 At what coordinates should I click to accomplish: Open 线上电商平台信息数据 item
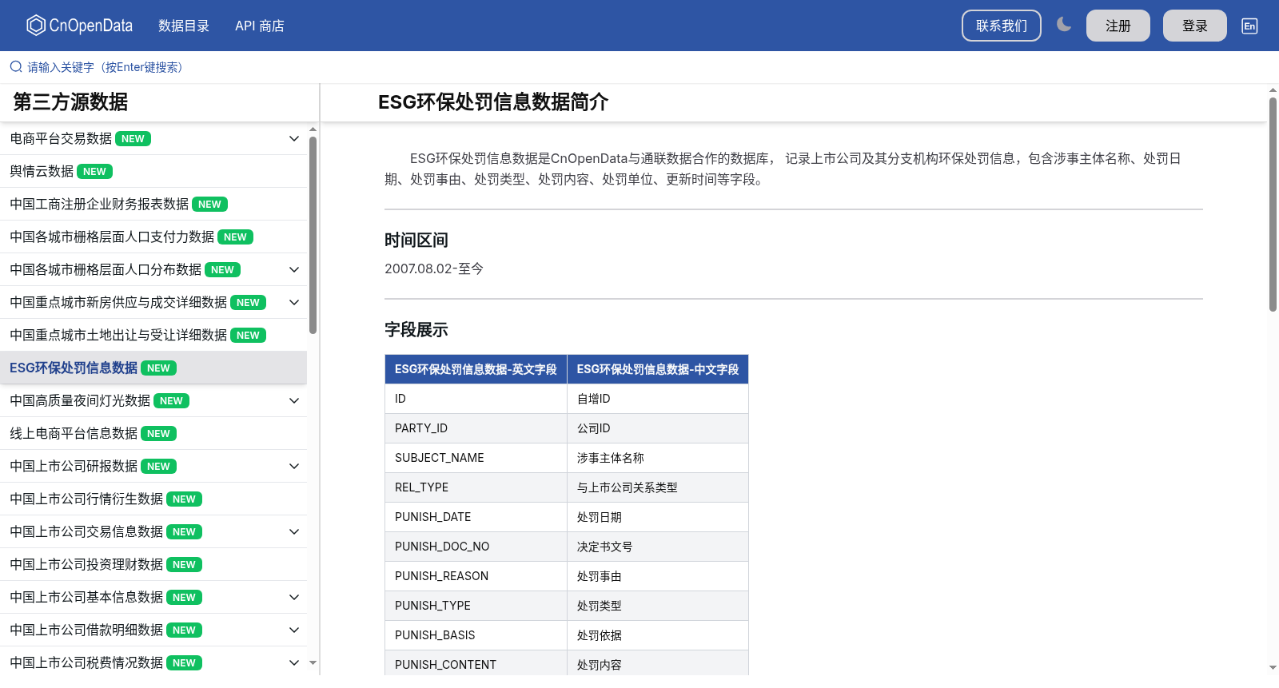point(153,434)
